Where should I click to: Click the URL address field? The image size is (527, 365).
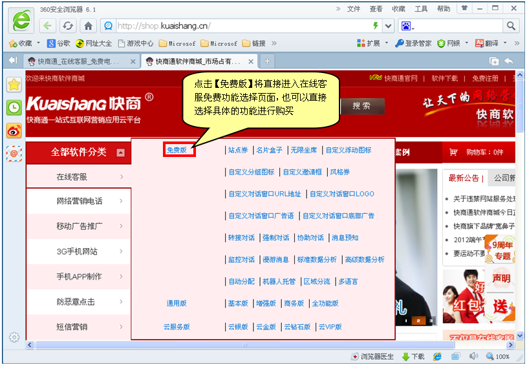[x=239, y=26]
